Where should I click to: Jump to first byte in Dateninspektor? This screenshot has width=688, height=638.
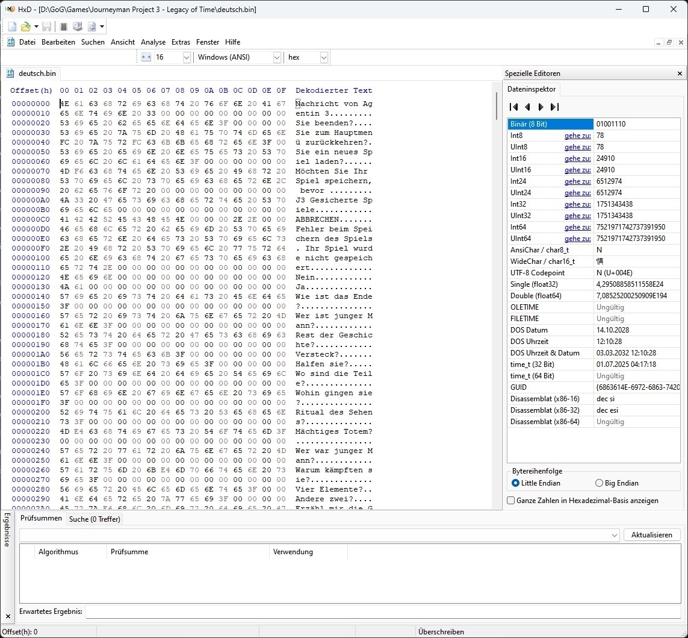514,107
